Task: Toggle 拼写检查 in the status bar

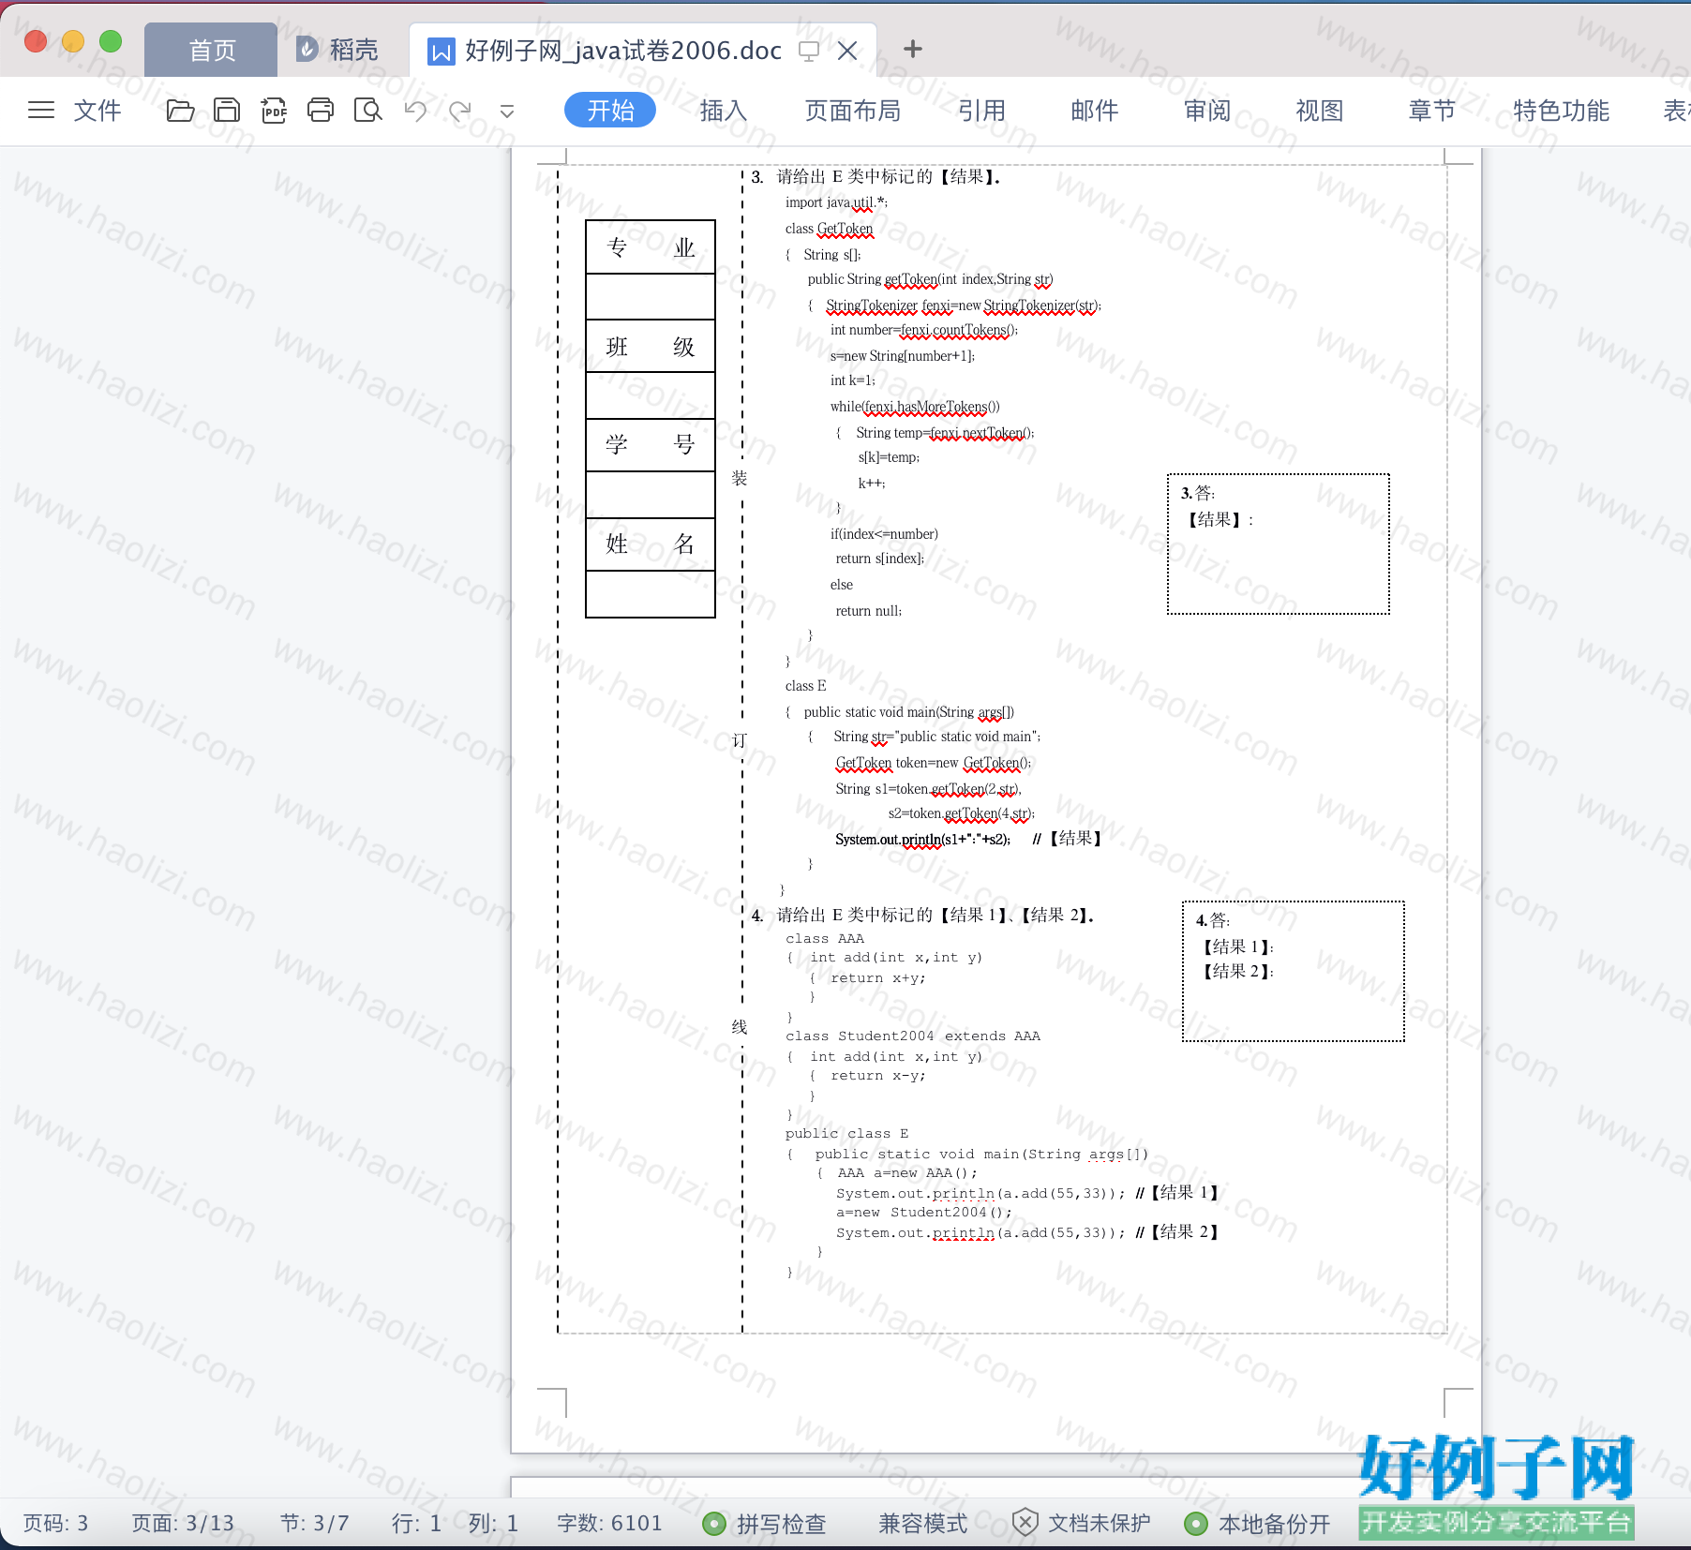Action: pos(766,1524)
